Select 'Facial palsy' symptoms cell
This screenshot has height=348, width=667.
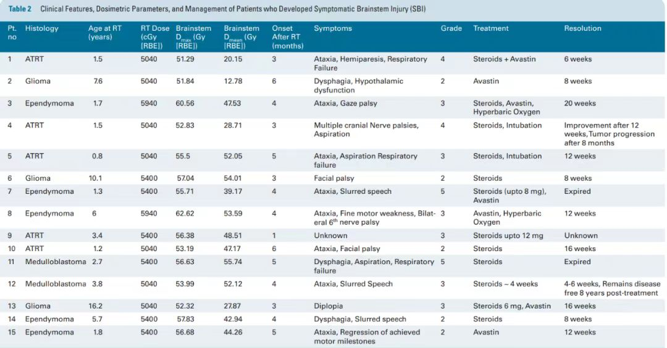pyautogui.click(x=334, y=178)
